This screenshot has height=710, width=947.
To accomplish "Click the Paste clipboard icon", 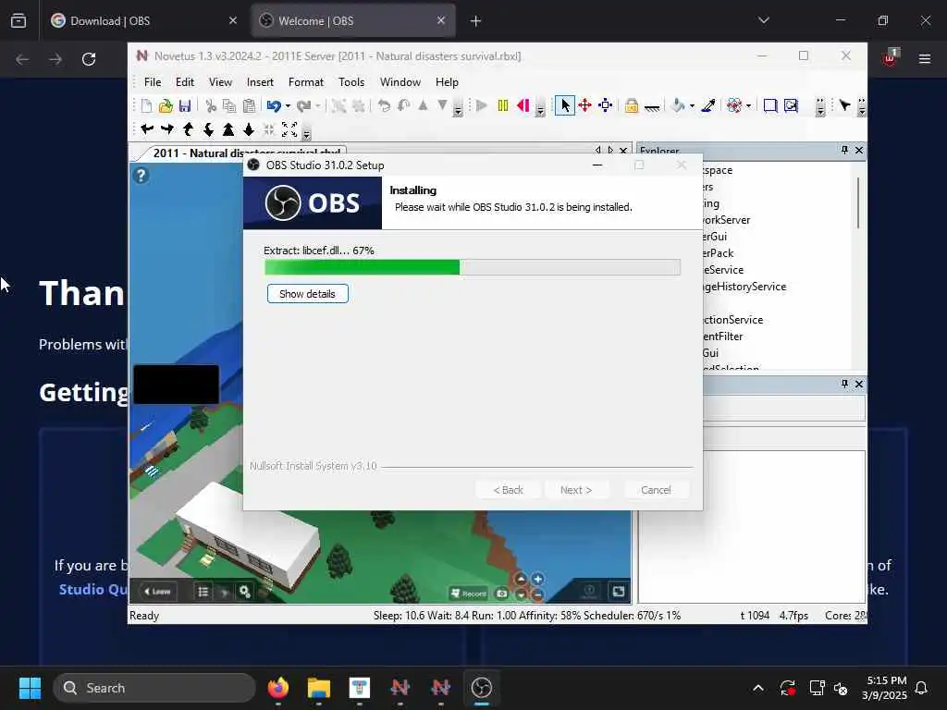I will (249, 106).
